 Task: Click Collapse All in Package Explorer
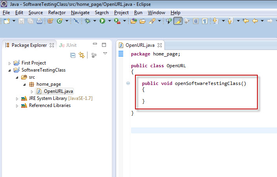click(x=73, y=55)
